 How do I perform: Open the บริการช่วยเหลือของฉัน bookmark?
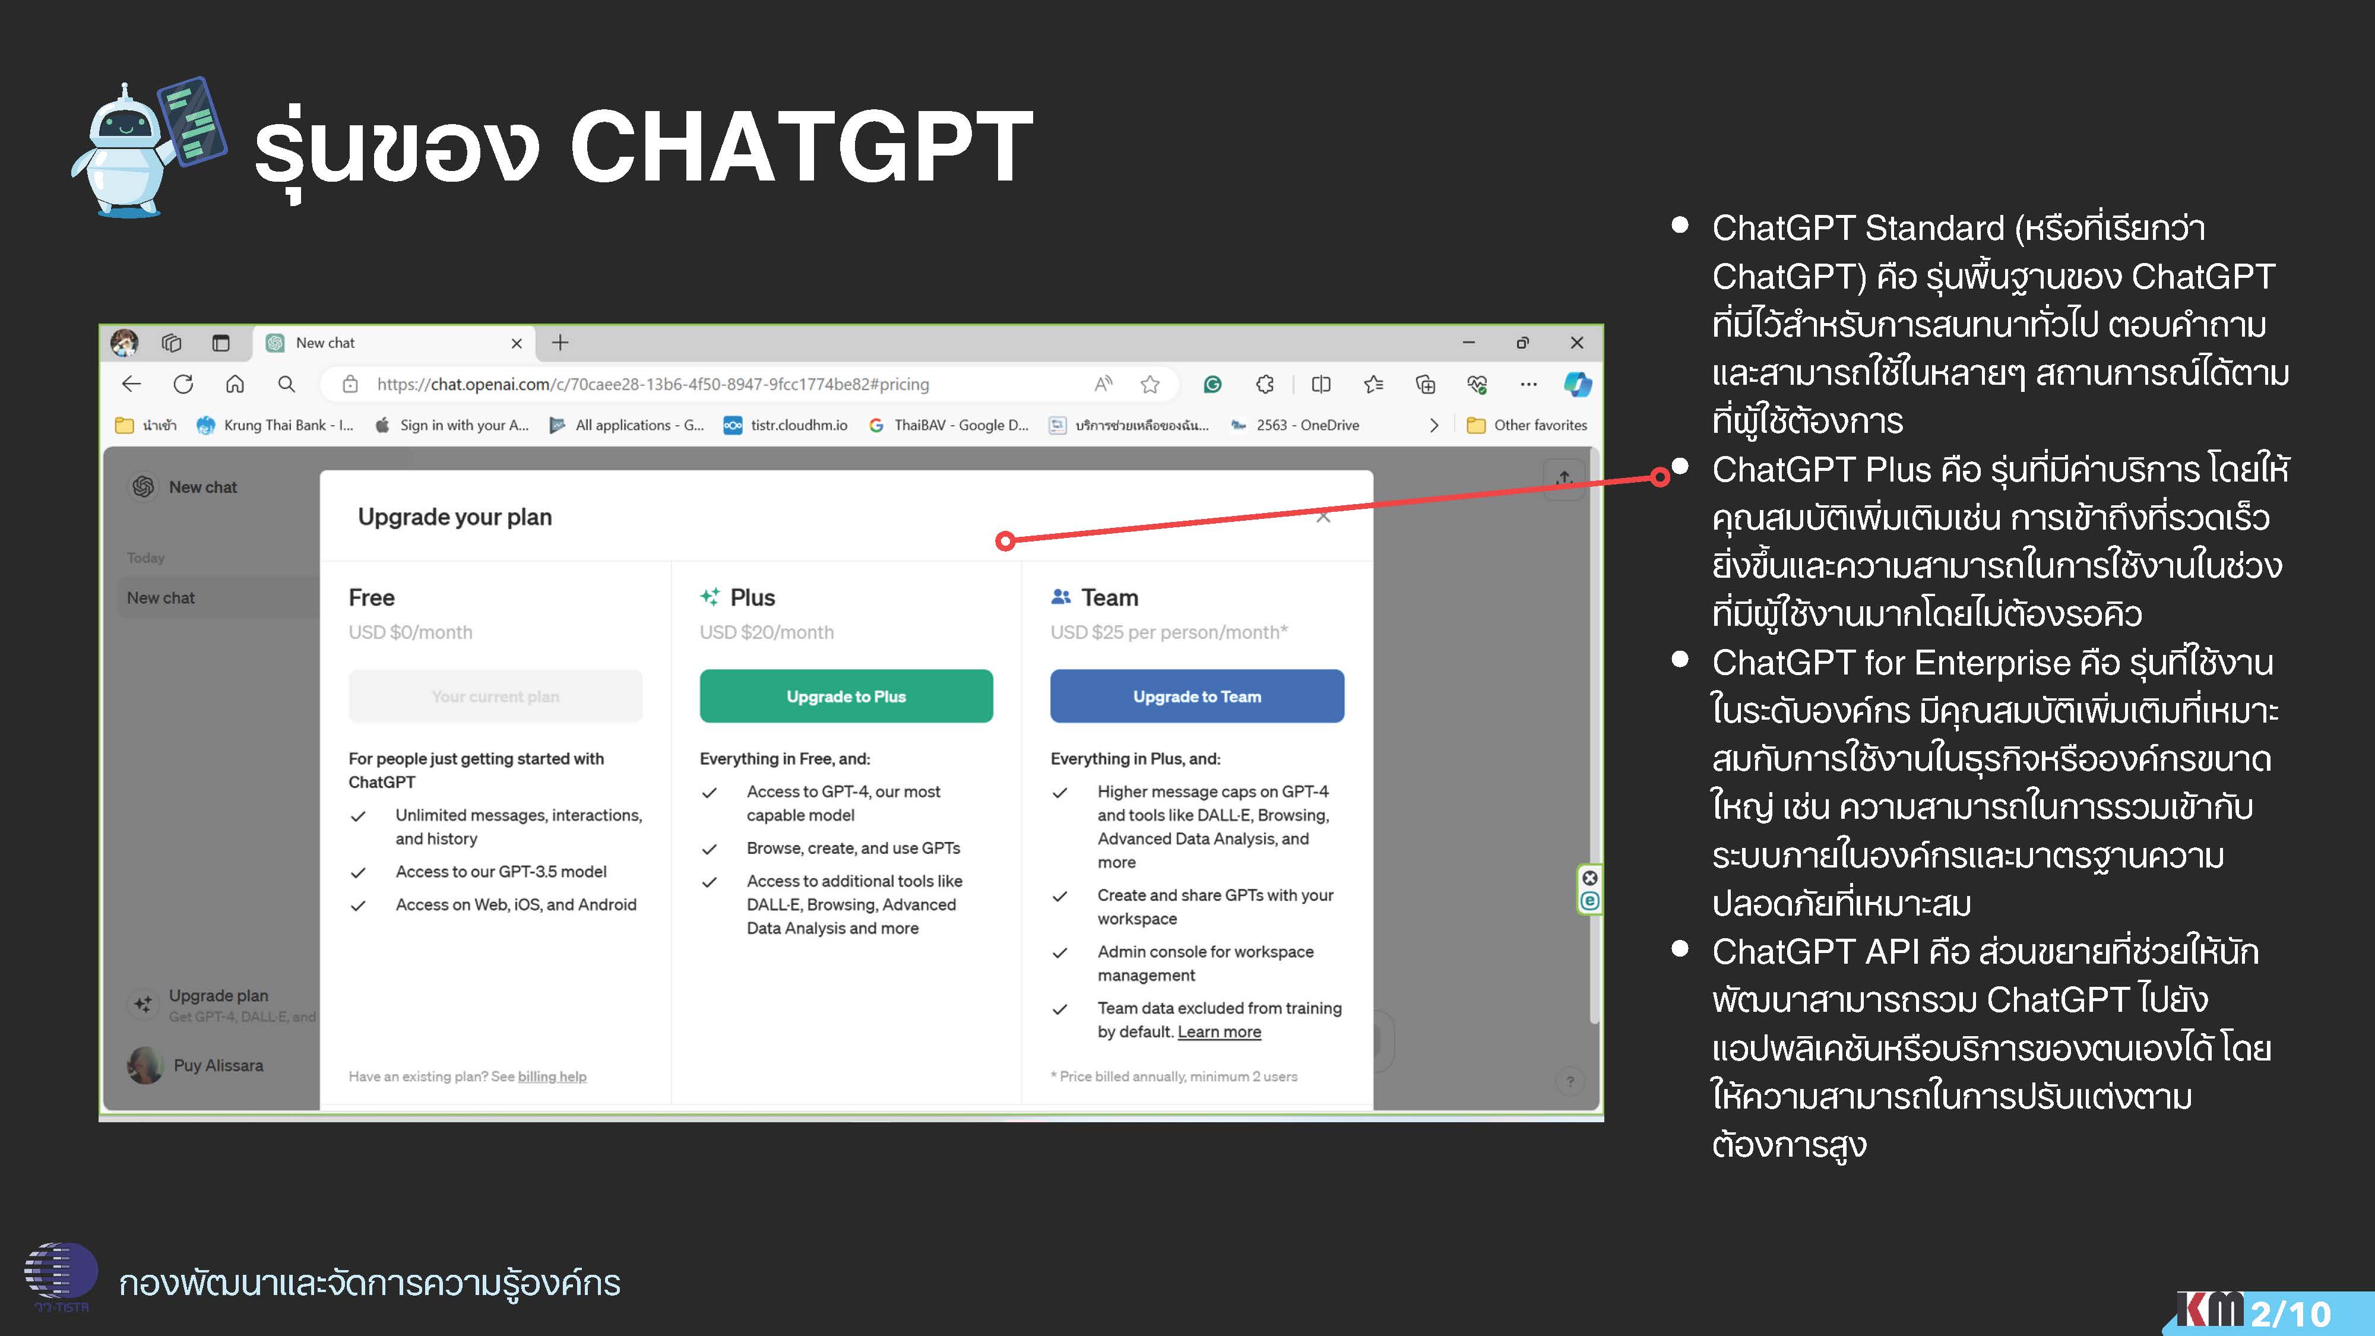[x=1129, y=425]
